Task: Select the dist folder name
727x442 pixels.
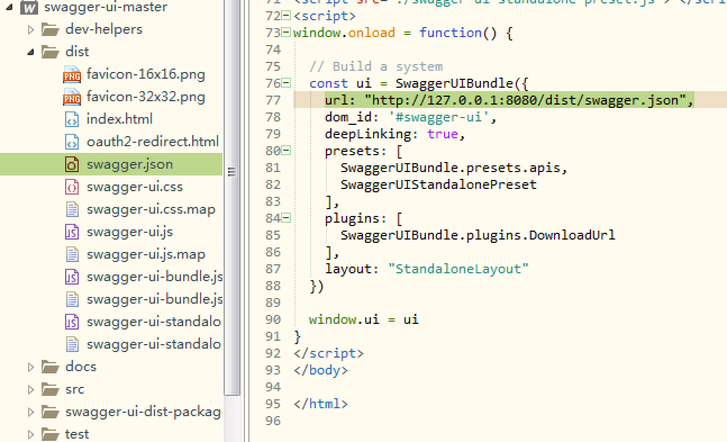Action: tap(78, 52)
